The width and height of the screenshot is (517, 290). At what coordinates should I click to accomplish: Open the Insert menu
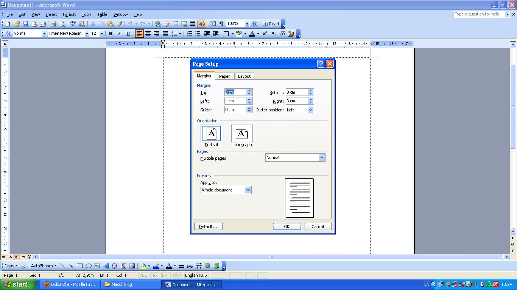51,14
